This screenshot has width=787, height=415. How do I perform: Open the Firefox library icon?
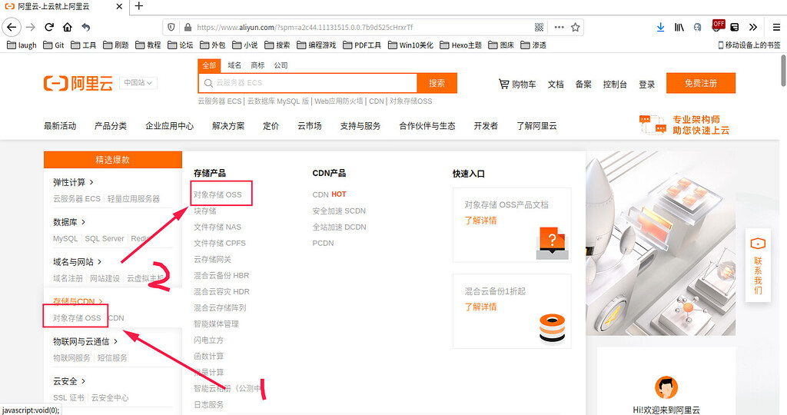tap(679, 27)
